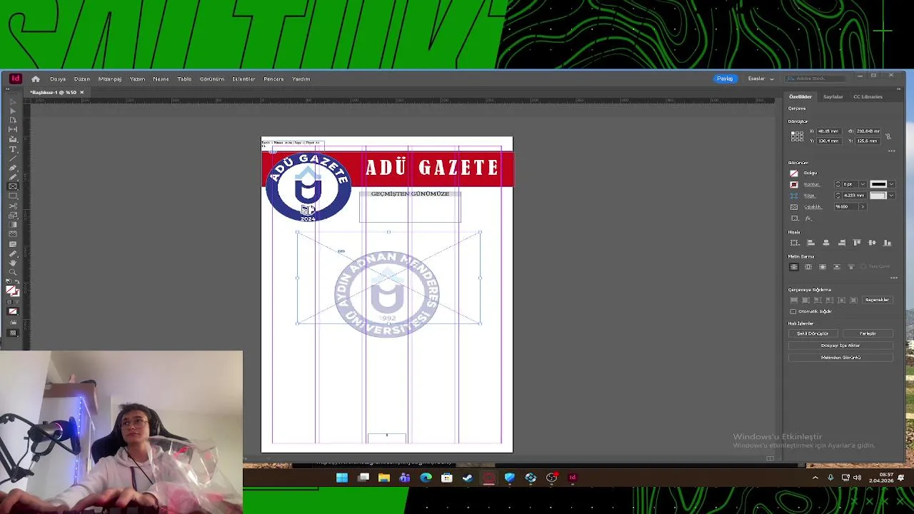Select the Pencil tool

pyautogui.click(x=13, y=177)
